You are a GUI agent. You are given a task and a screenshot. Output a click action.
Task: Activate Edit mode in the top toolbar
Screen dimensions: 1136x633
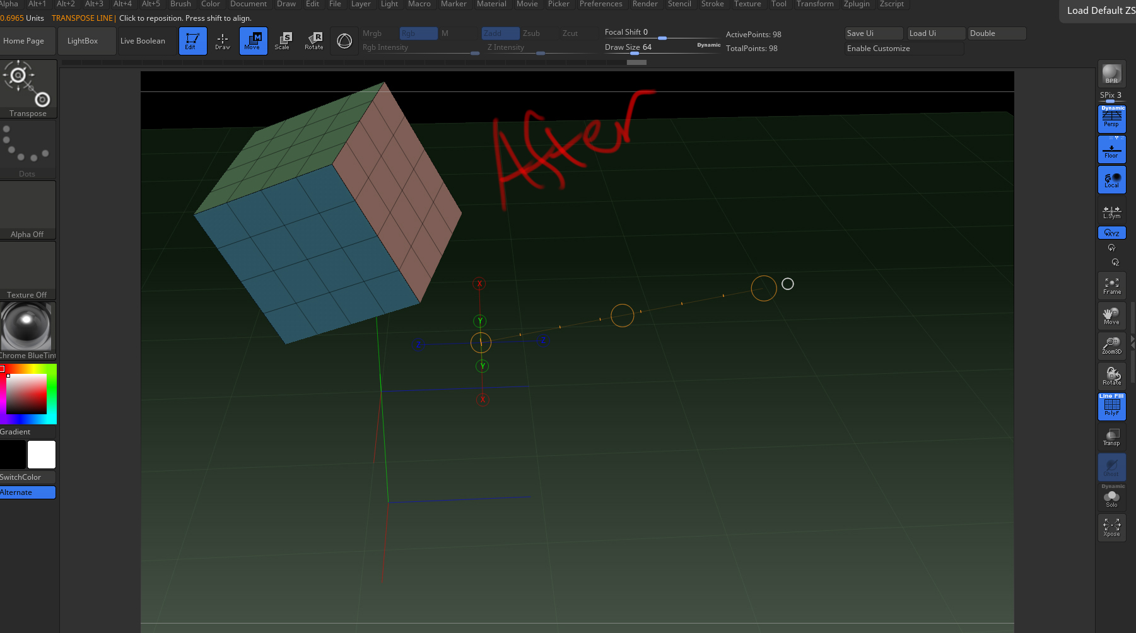(192, 41)
